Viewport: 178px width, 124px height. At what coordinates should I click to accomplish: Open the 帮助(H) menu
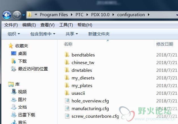pos(85,25)
